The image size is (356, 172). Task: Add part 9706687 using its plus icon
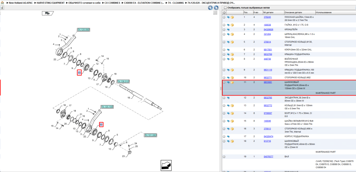click(224, 113)
